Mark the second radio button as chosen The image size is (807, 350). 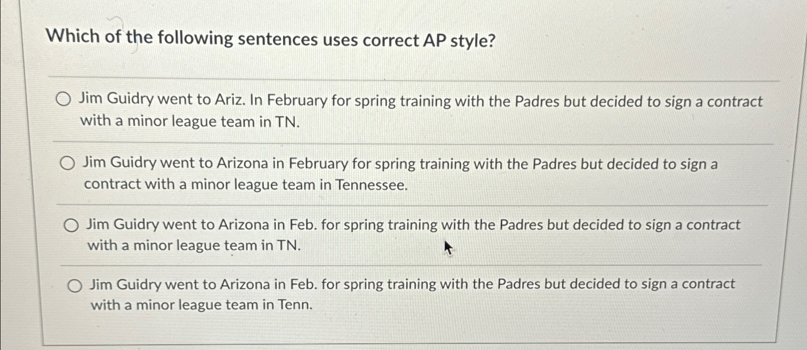click(x=69, y=164)
